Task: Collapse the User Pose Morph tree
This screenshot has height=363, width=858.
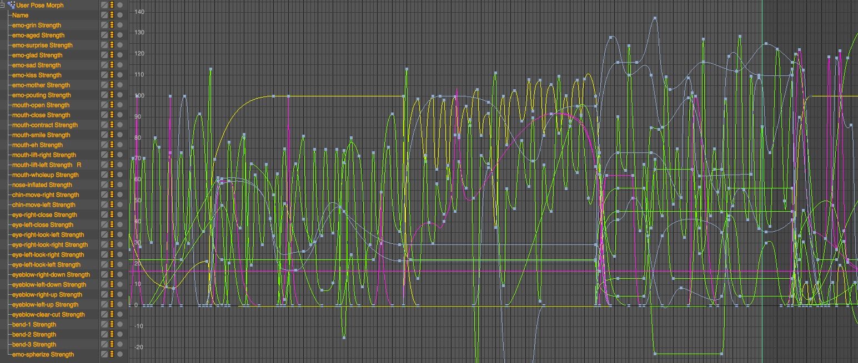Action: (3, 5)
